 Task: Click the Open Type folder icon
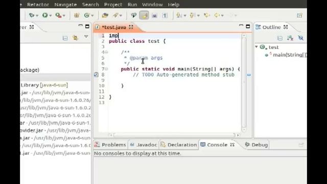coord(105,15)
